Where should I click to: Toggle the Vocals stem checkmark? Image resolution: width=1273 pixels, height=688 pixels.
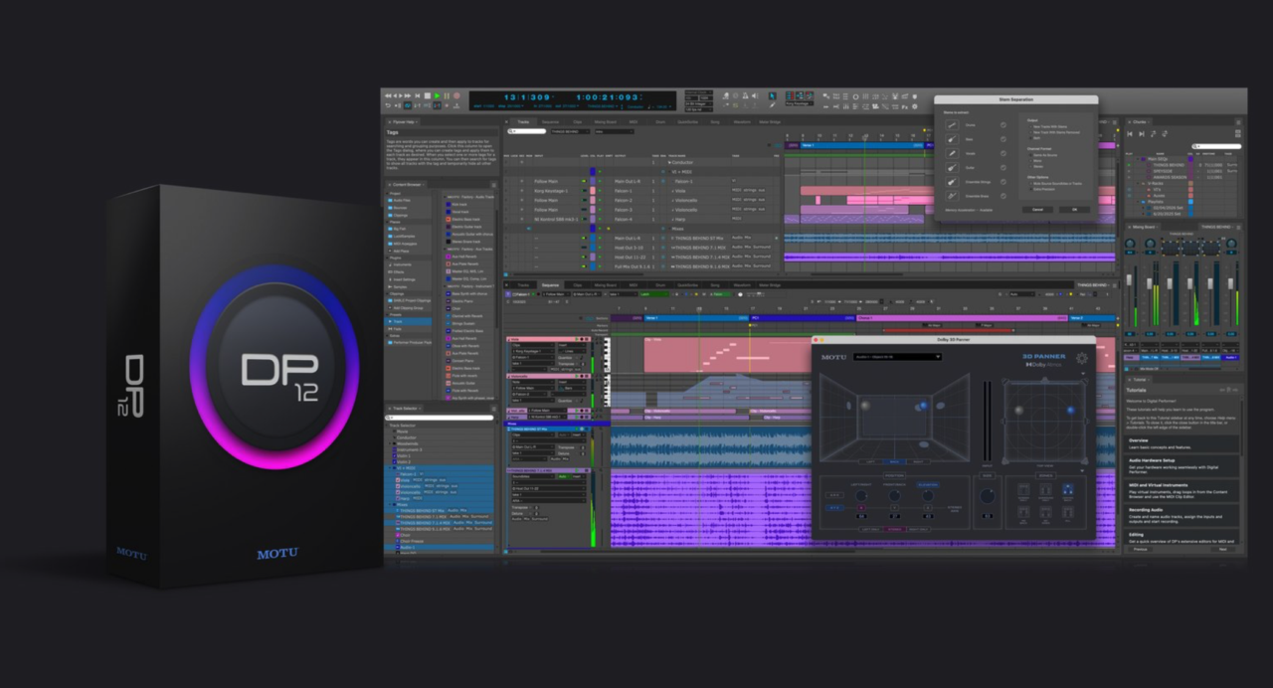click(x=1003, y=153)
